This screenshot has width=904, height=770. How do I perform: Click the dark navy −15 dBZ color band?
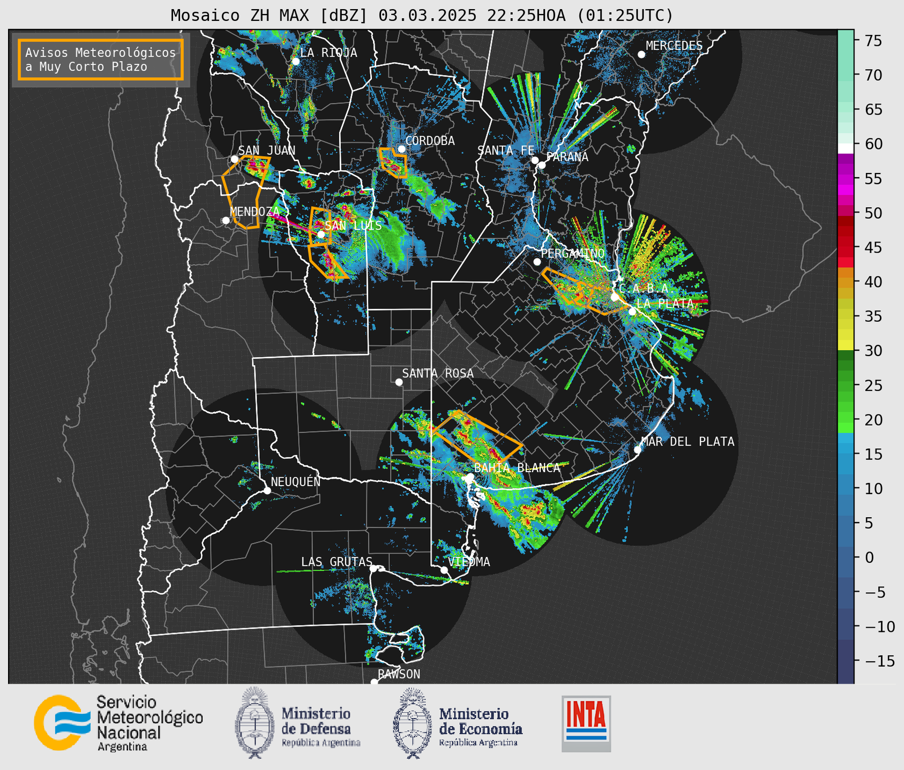click(846, 661)
